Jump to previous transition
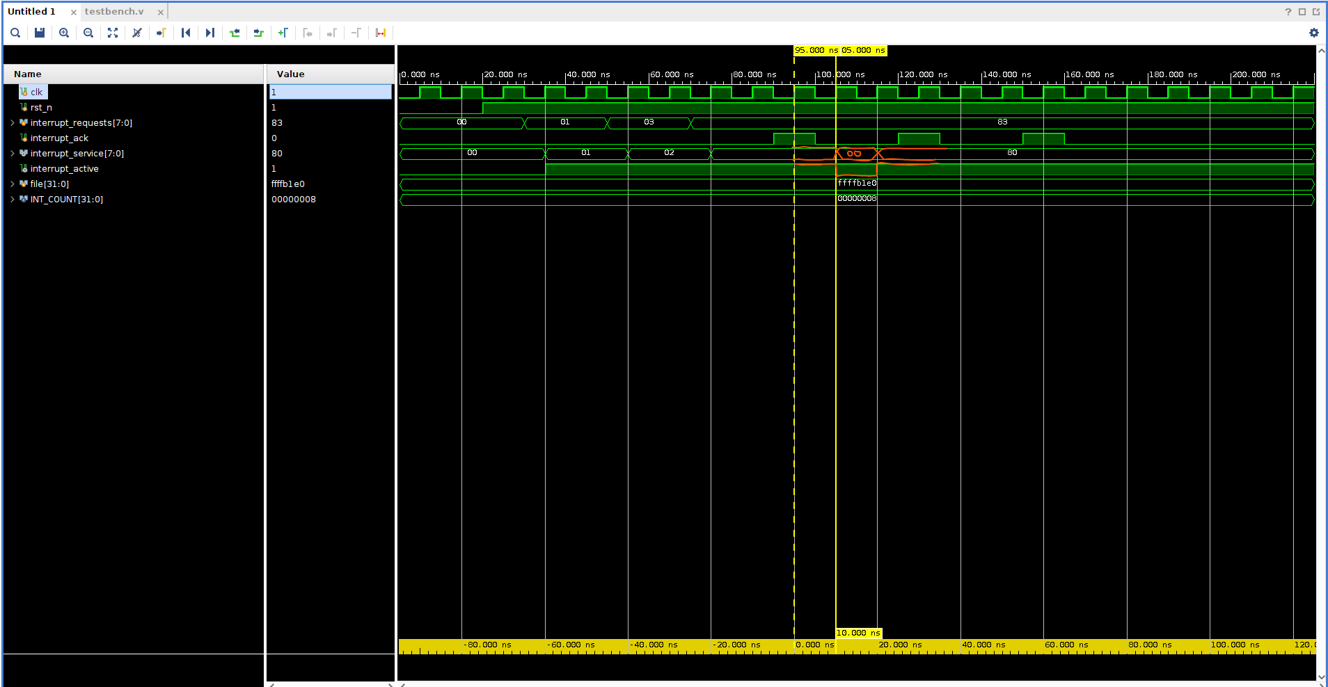1328x687 pixels. click(235, 33)
